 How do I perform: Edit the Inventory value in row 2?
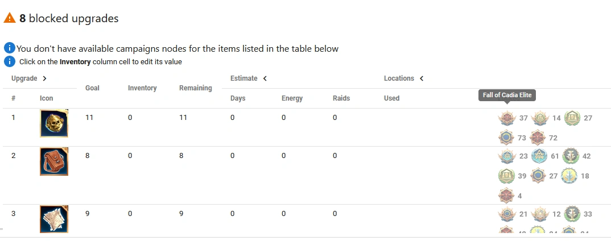pos(130,156)
